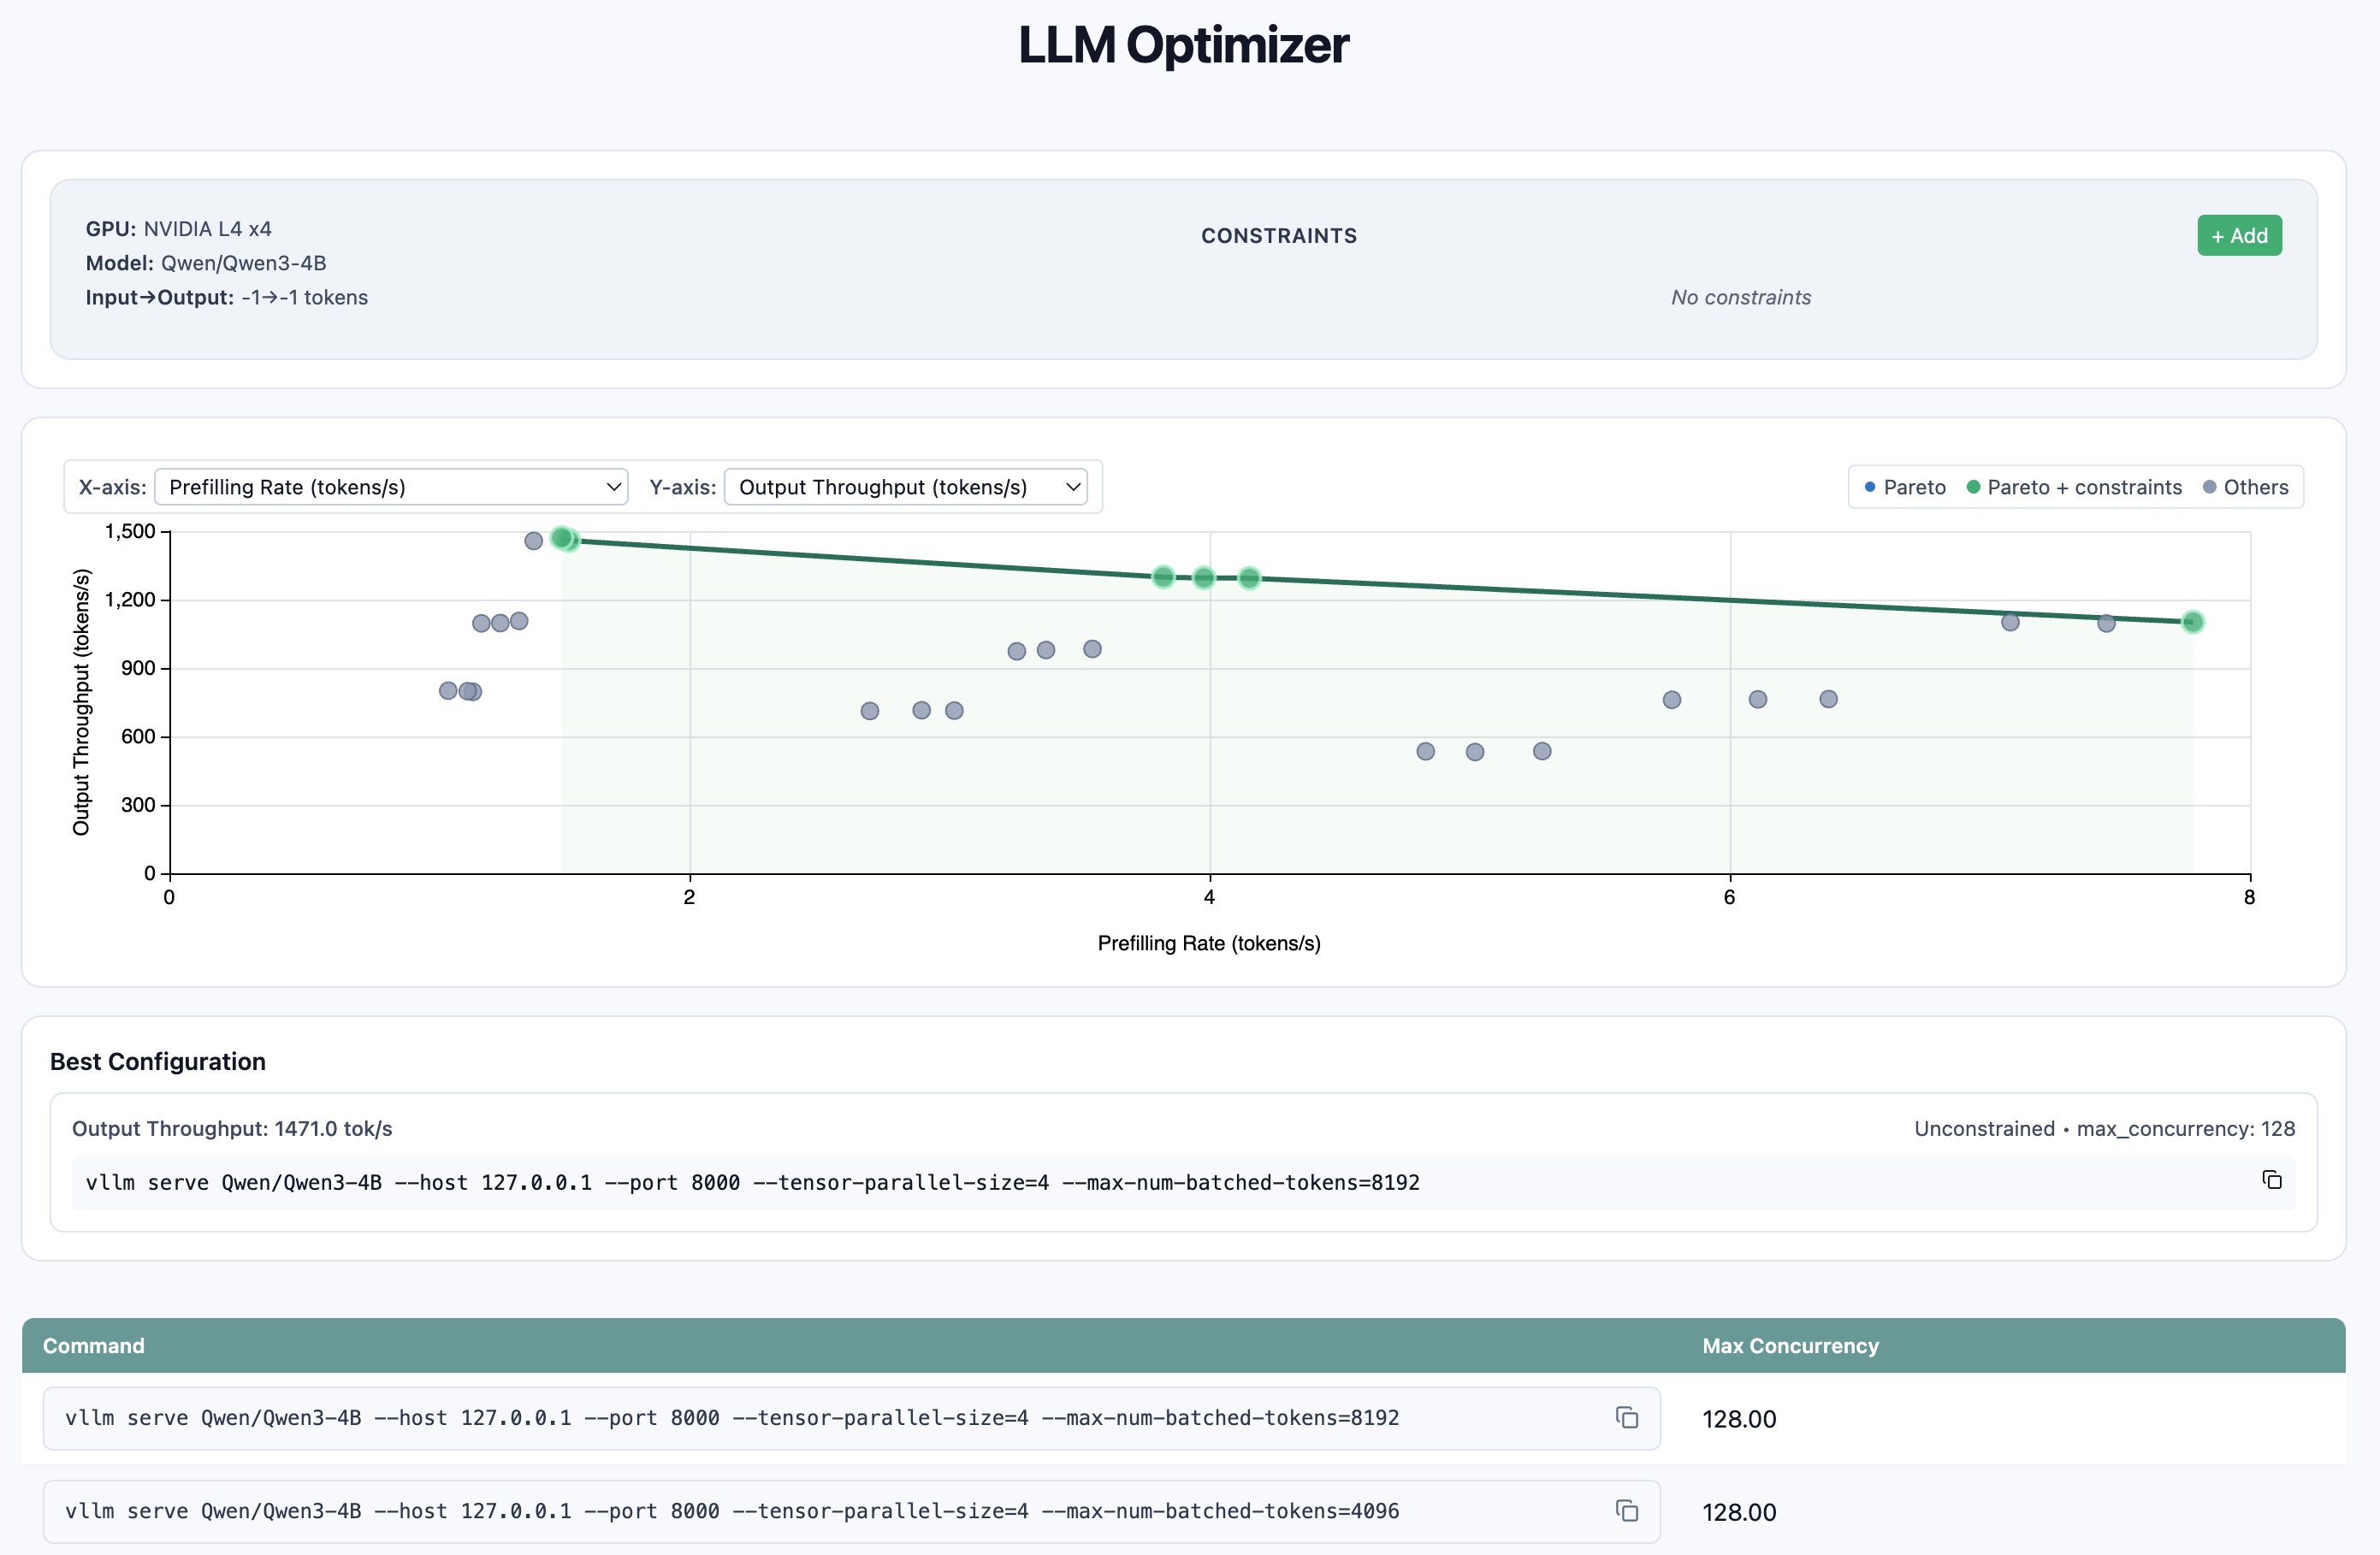Click the 128.00 value in the first table row
Viewport: 2380px width, 1555px height.
pyautogui.click(x=1739, y=1419)
